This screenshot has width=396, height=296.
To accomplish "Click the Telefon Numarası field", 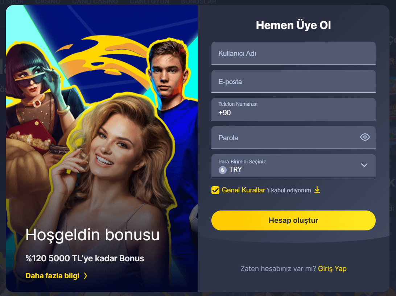I will [293, 109].
